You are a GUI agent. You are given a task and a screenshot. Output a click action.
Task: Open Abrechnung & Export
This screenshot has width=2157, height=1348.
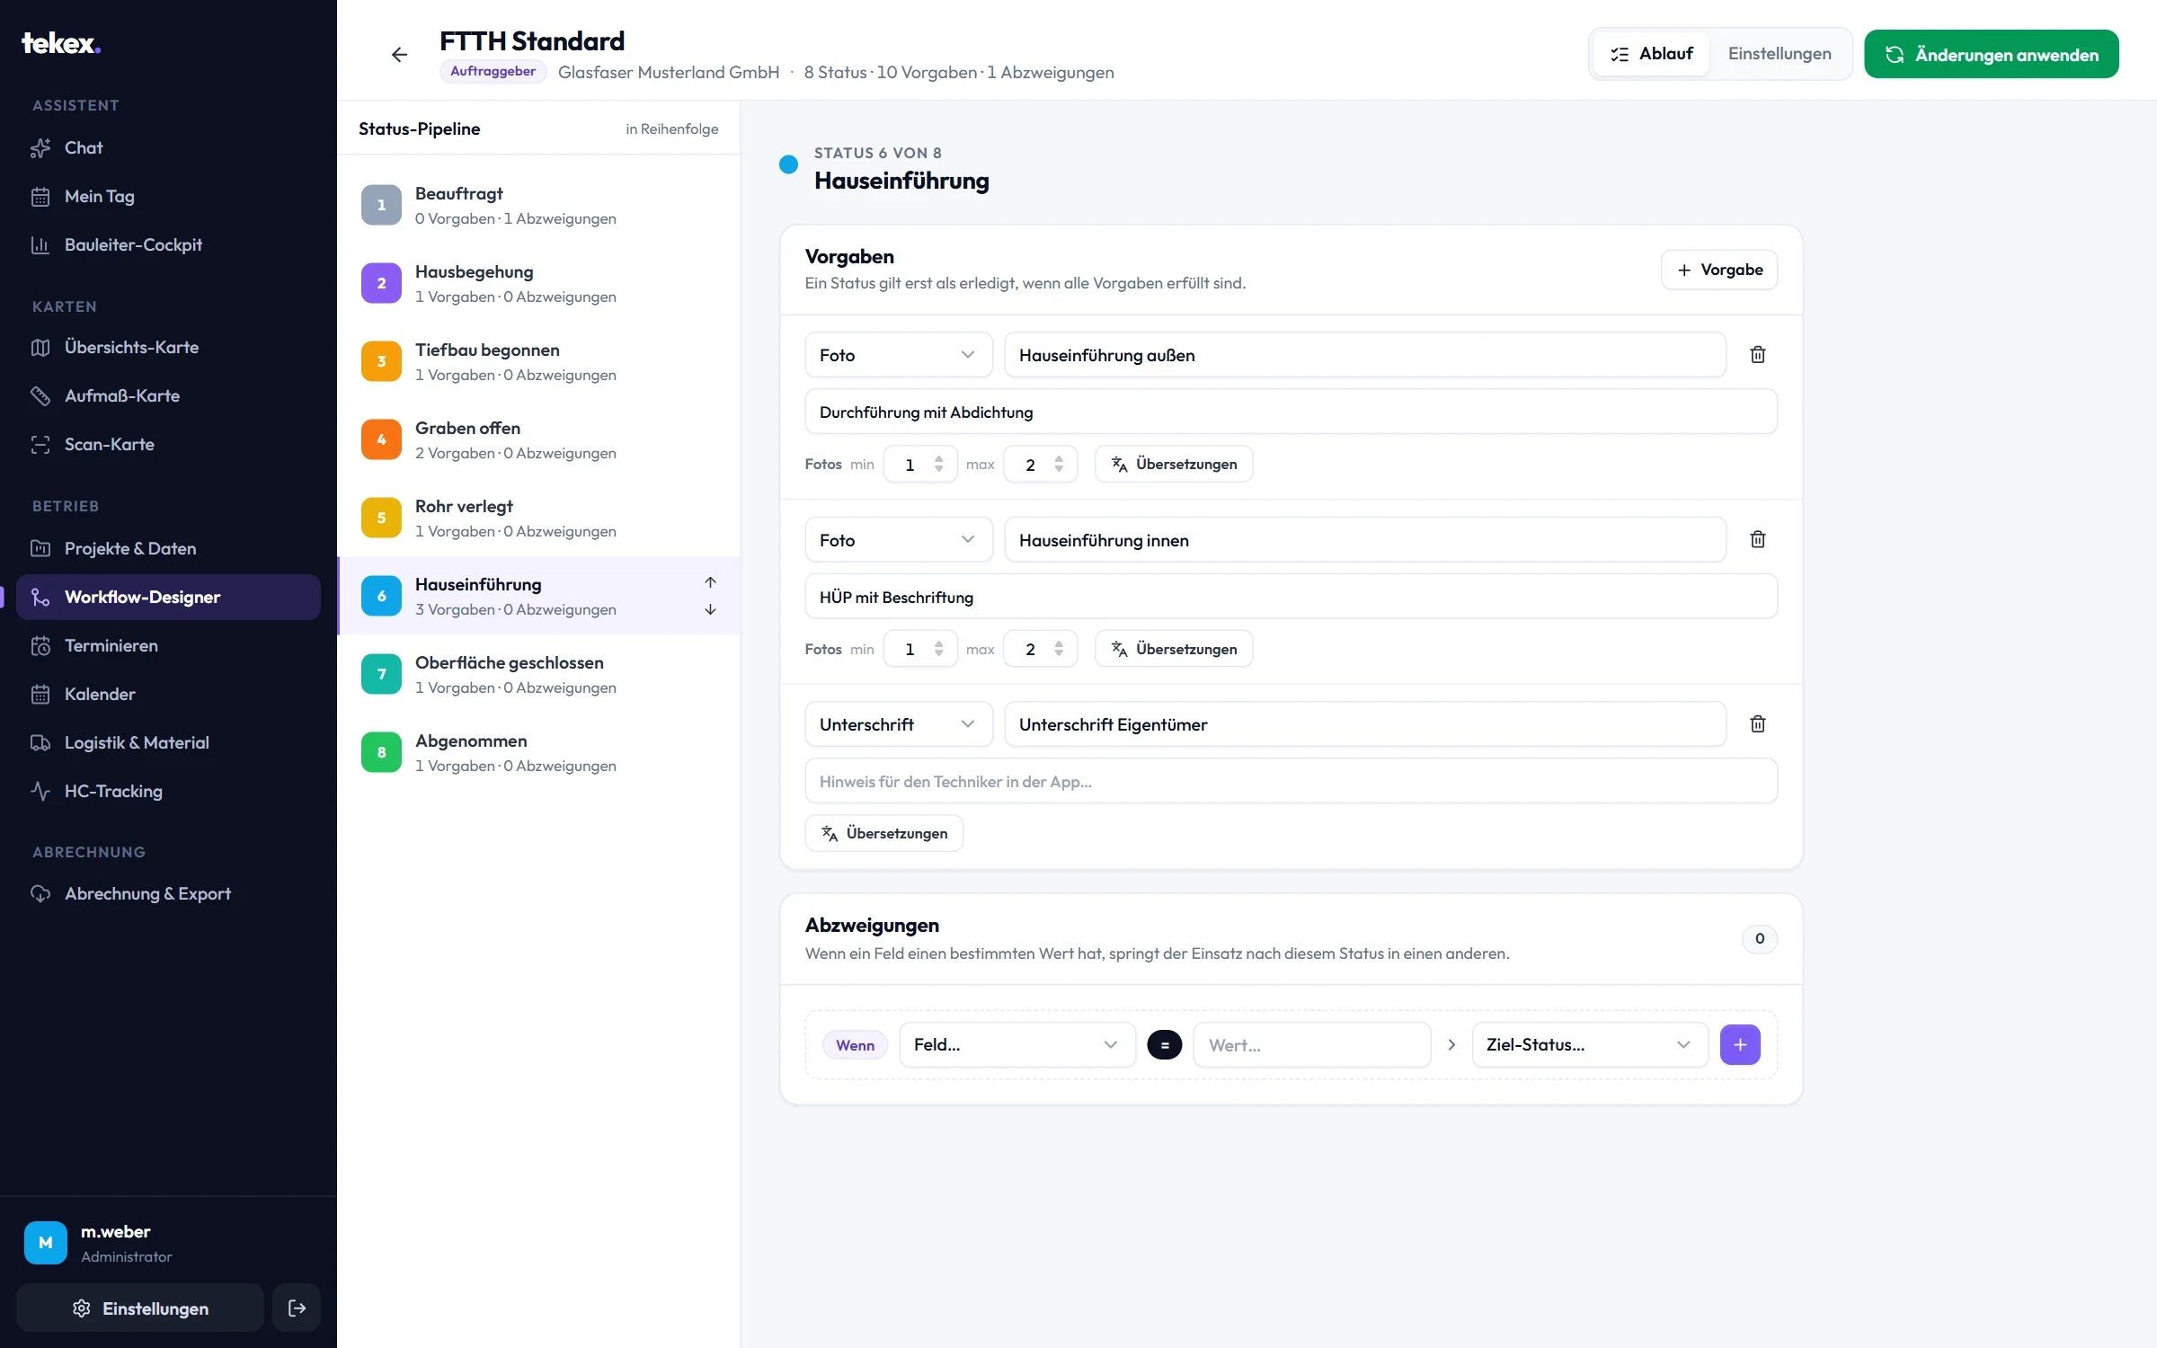click(x=168, y=893)
